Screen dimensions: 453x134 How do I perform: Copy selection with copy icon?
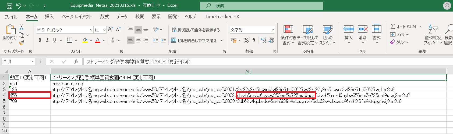click(x=22, y=35)
